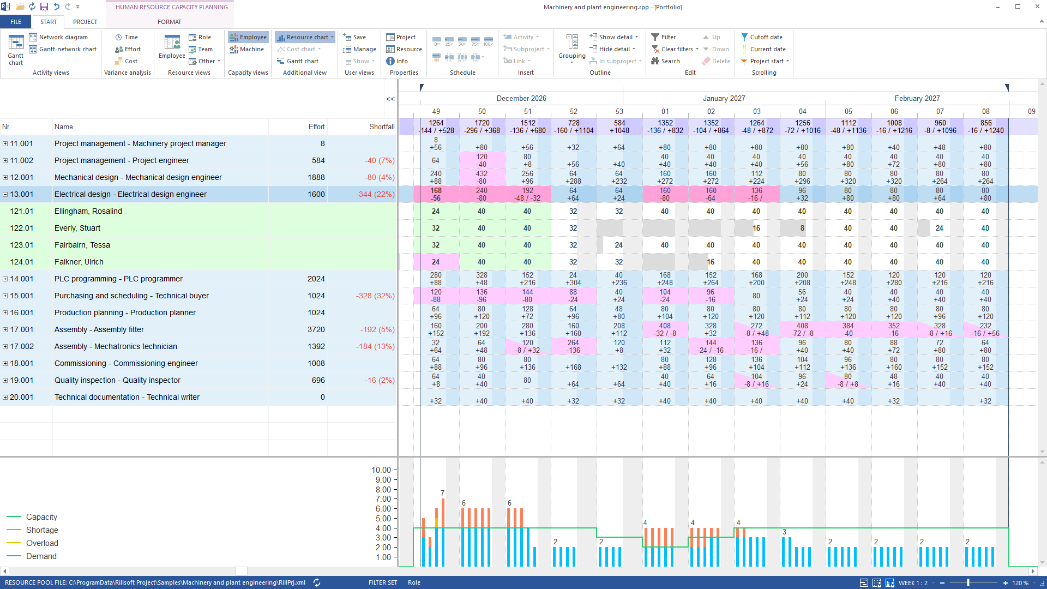The height and width of the screenshot is (589, 1047).
Task: Jump to the Cutoff date
Action: 762,37
